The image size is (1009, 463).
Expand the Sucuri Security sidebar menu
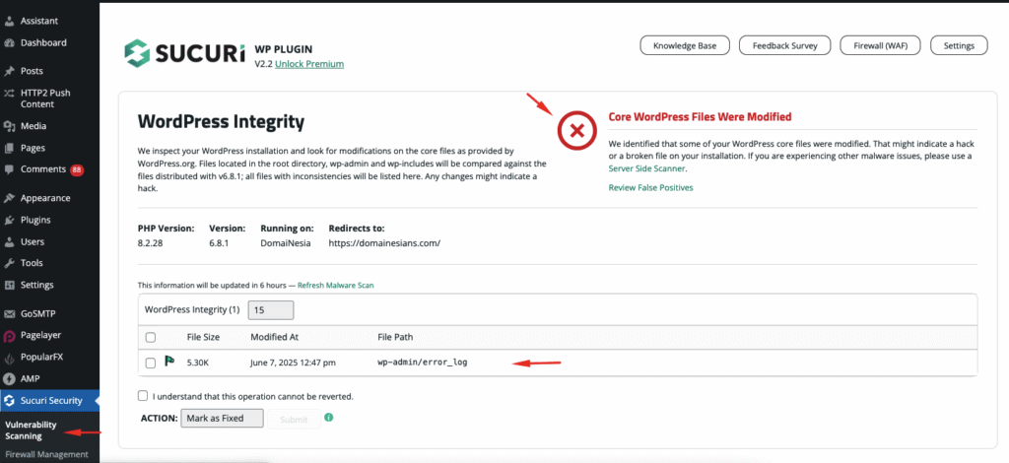point(50,401)
